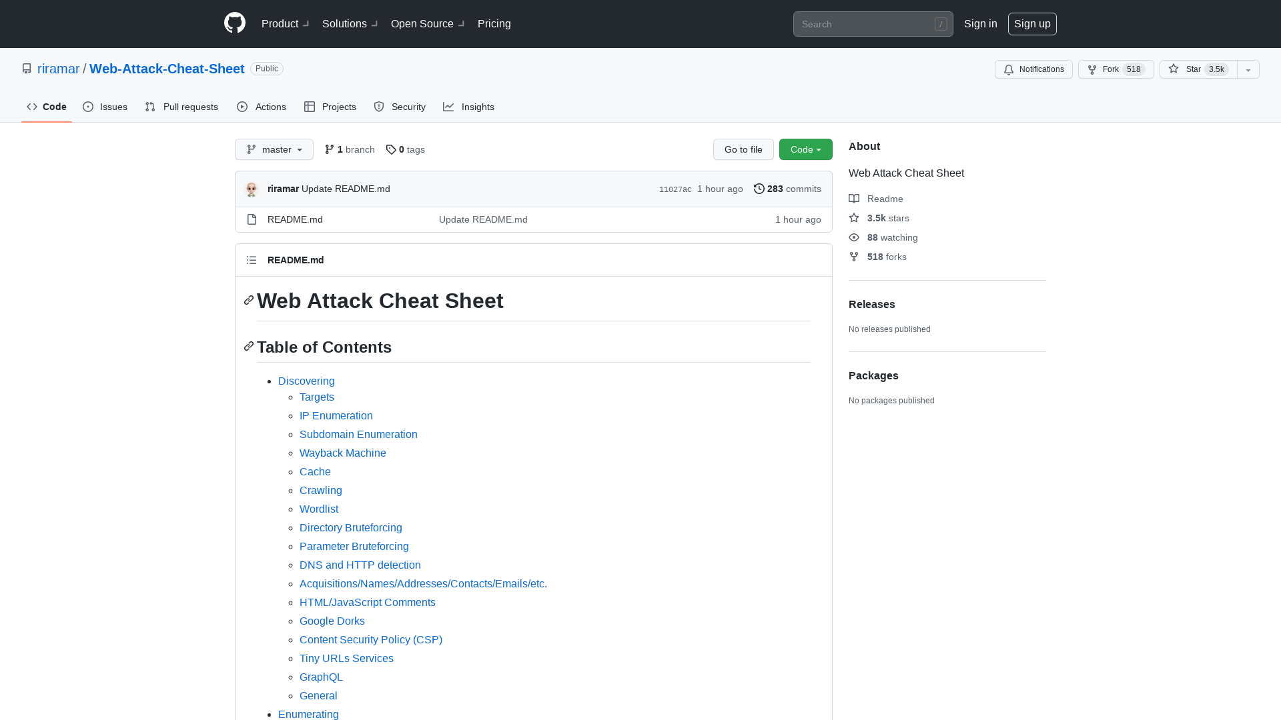Open the Directory Bruteforcing link
Image resolution: width=1281 pixels, height=720 pixels.
[351, 527]
